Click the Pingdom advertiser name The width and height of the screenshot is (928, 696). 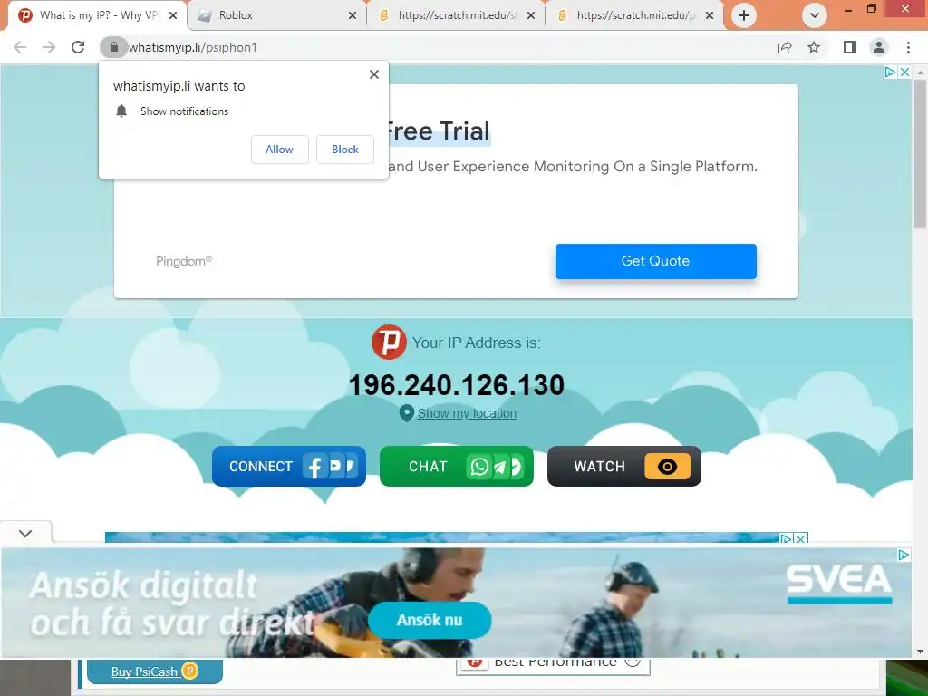[x=184, y=261]
